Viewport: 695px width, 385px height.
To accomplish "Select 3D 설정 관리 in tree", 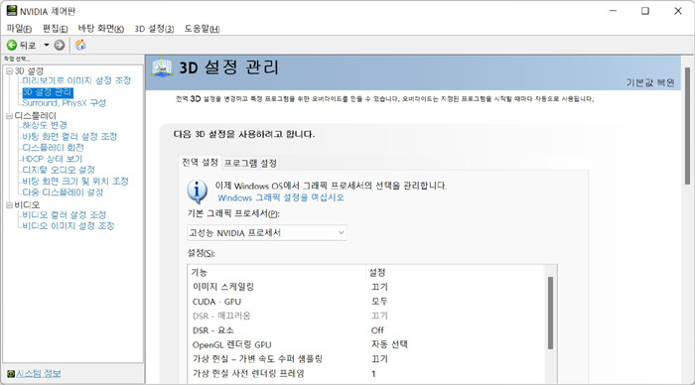I will 48,92.
